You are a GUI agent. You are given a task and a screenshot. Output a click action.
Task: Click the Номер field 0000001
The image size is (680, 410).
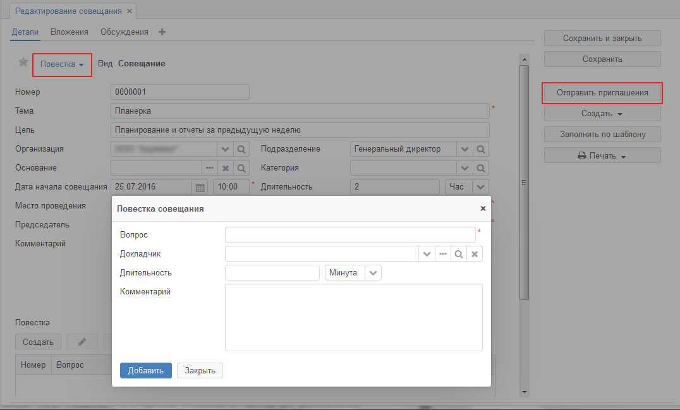point(180,92)
